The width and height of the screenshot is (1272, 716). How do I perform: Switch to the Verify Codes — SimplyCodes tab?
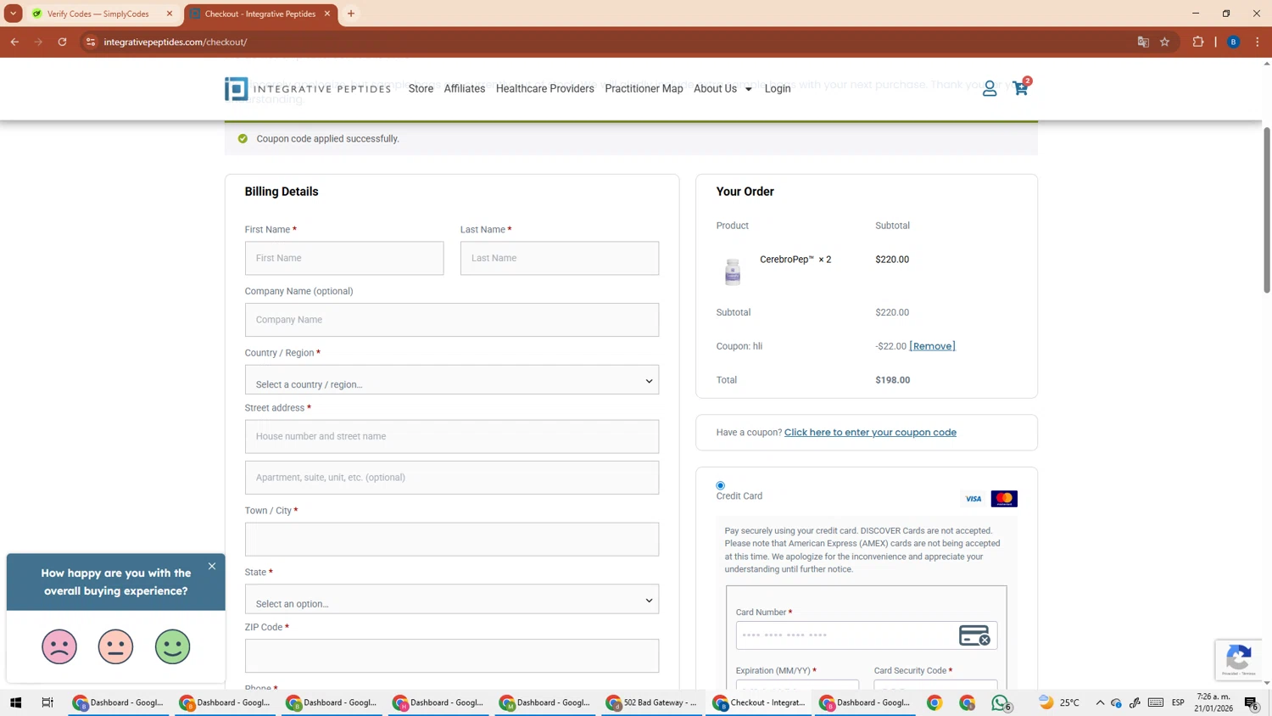pyautogui.click(x=98, y=14)
